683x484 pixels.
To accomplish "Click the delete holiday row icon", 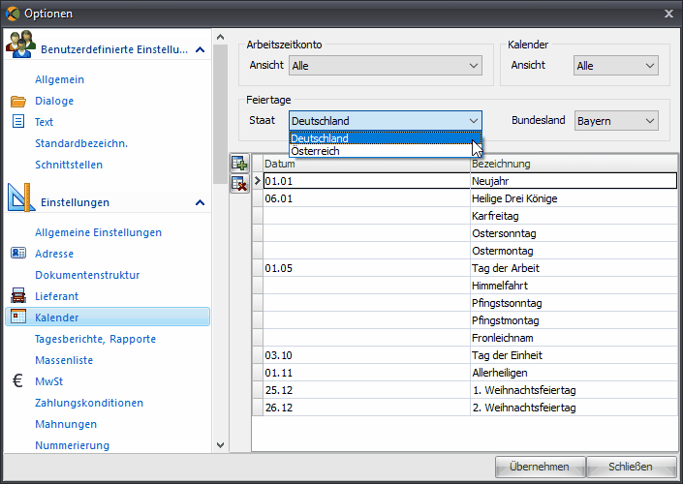I will (x=239, y=184).
